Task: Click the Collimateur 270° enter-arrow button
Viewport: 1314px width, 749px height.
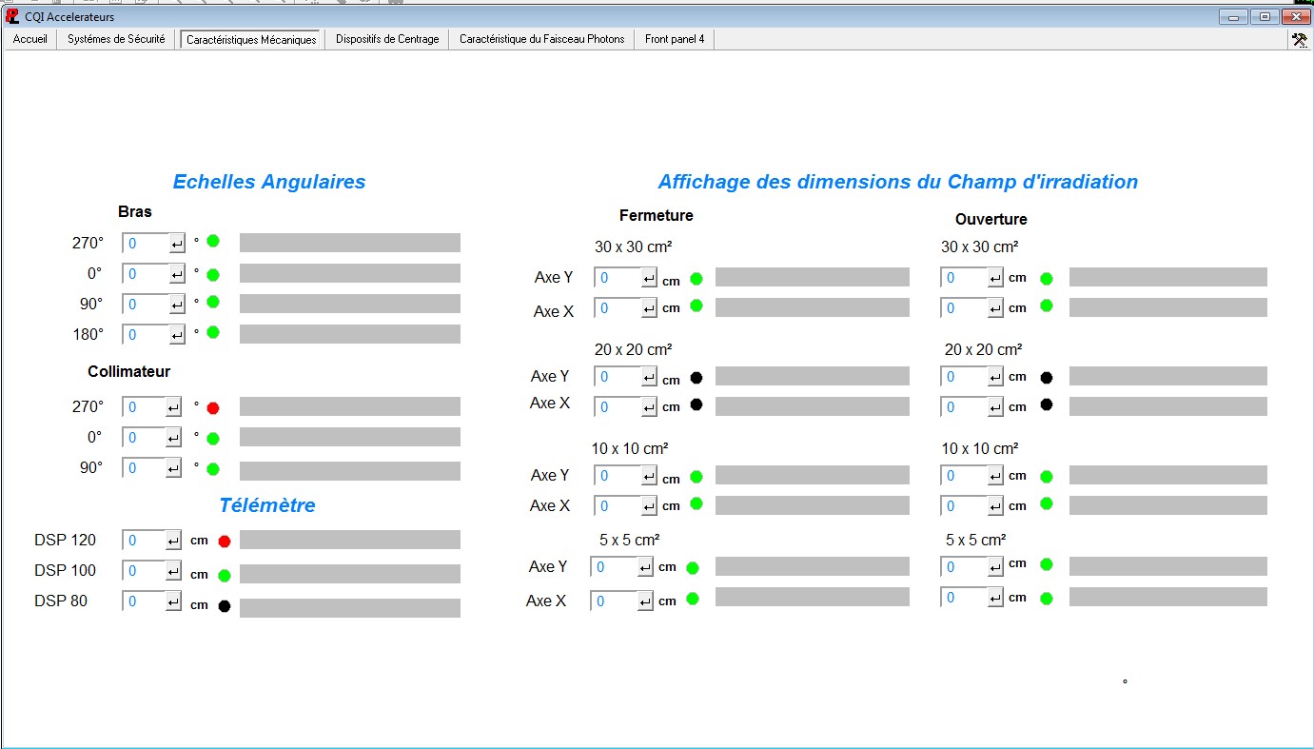Action: 173,407
